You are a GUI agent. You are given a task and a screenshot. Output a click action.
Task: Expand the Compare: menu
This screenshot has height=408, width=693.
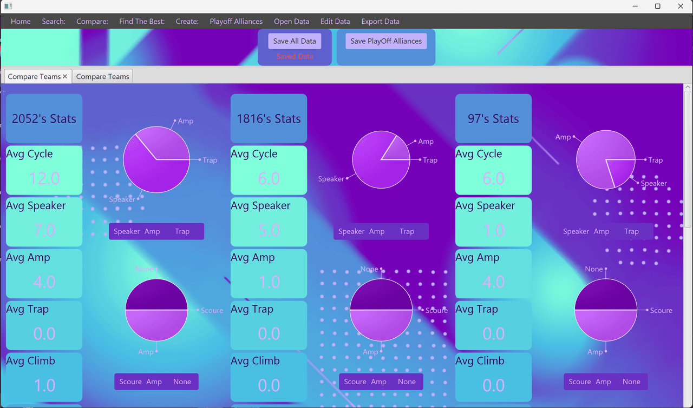(92, 22)
